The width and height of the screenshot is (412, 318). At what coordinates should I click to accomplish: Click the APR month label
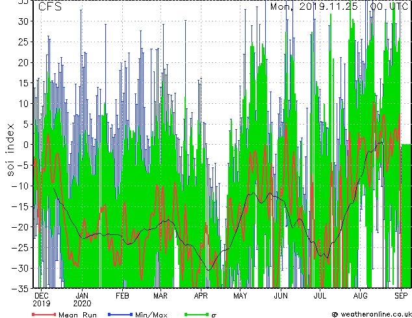[201, 296]
